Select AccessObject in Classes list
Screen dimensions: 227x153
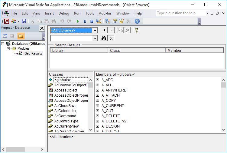pos(66,90)
